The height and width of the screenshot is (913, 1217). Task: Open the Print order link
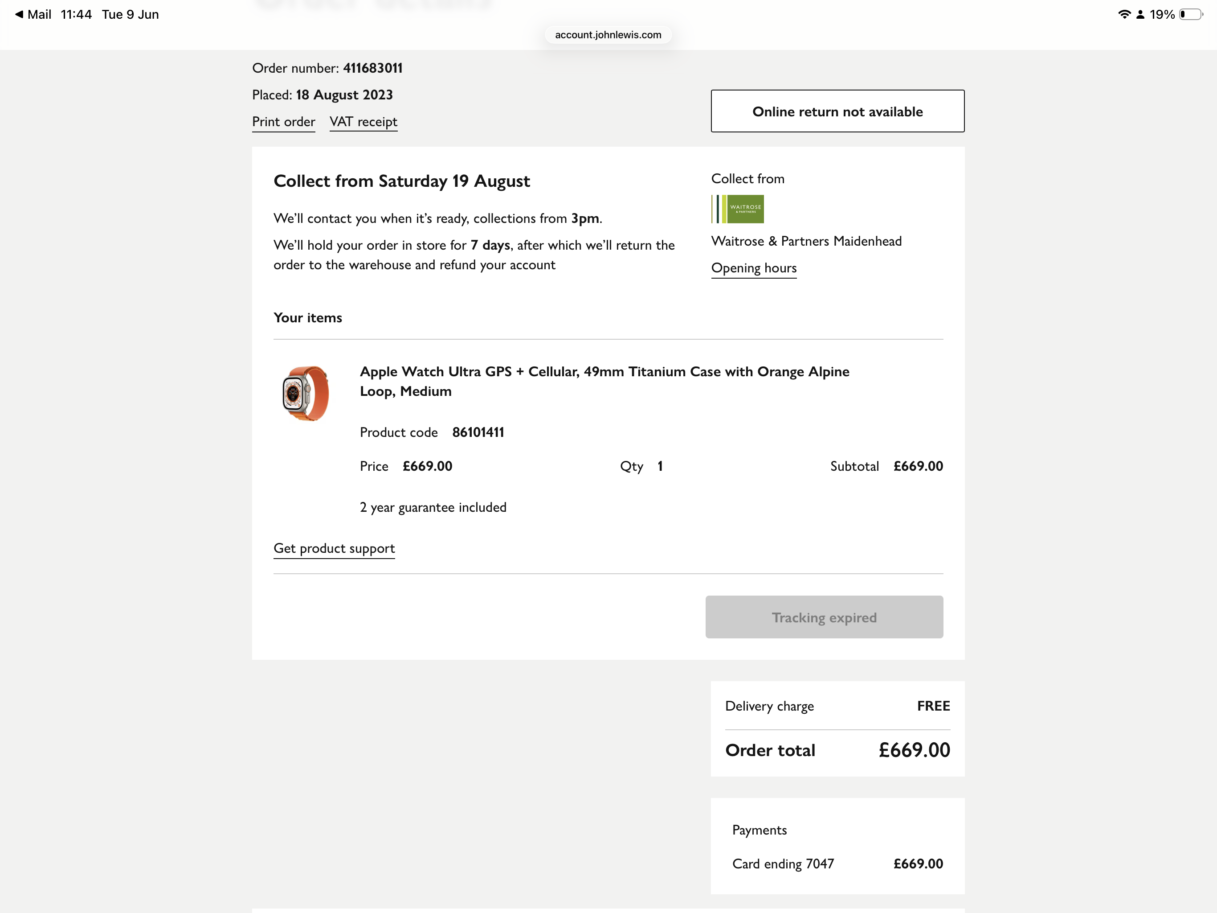click(283, 122)
